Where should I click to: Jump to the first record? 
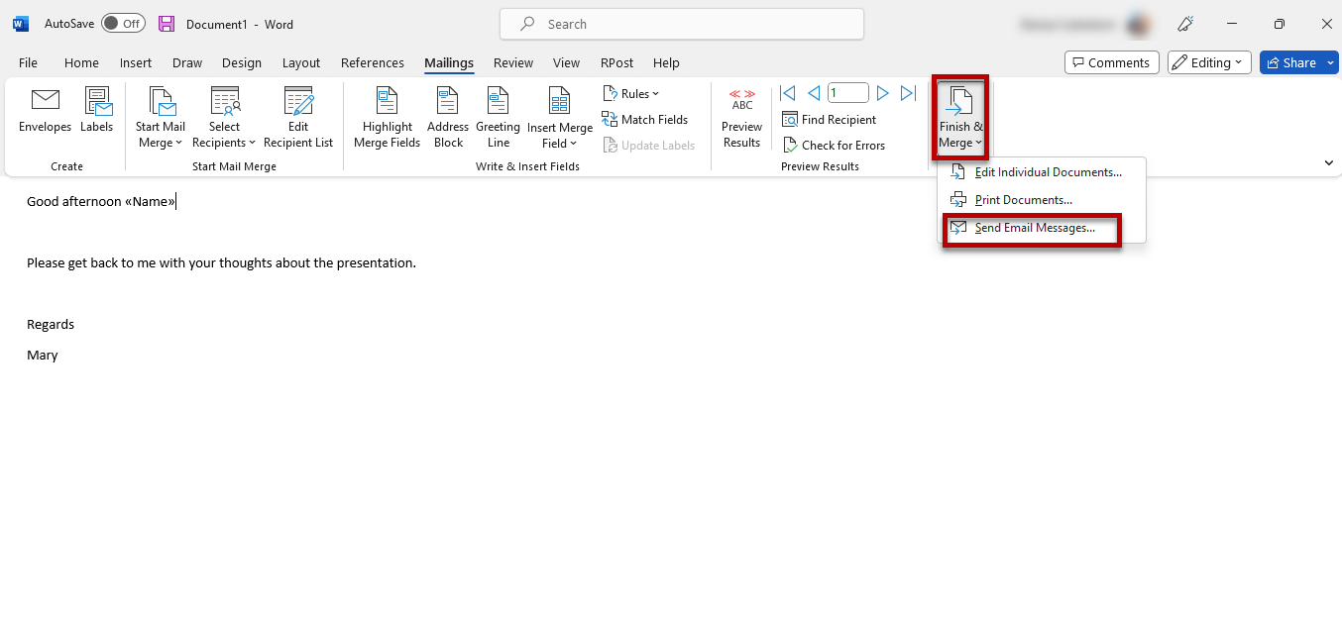click(788, 93)
